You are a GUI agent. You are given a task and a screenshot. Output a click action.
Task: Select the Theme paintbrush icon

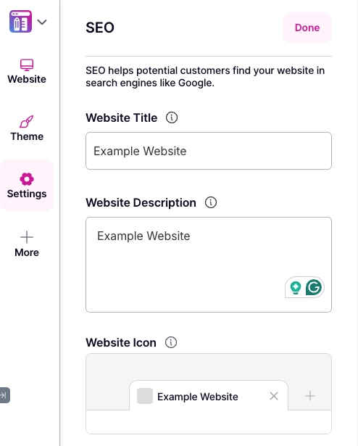(x=26, y=121)
